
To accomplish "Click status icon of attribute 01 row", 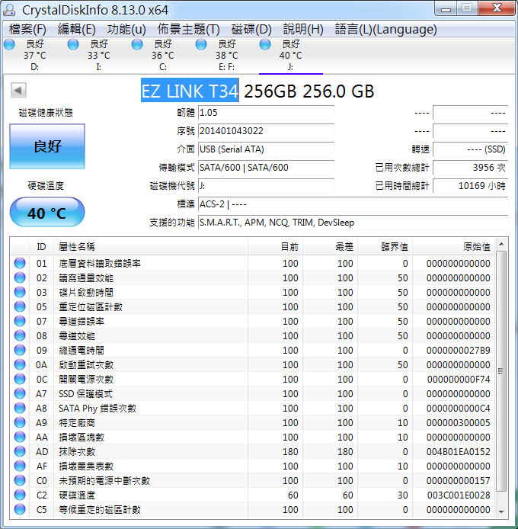I will (20, 263).
